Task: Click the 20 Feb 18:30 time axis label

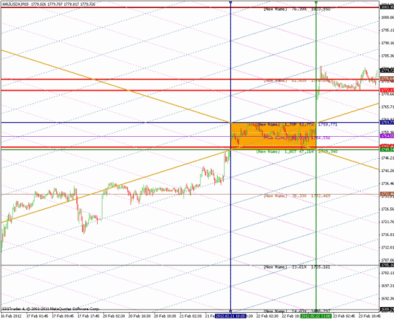Action: tap(165, 316)
